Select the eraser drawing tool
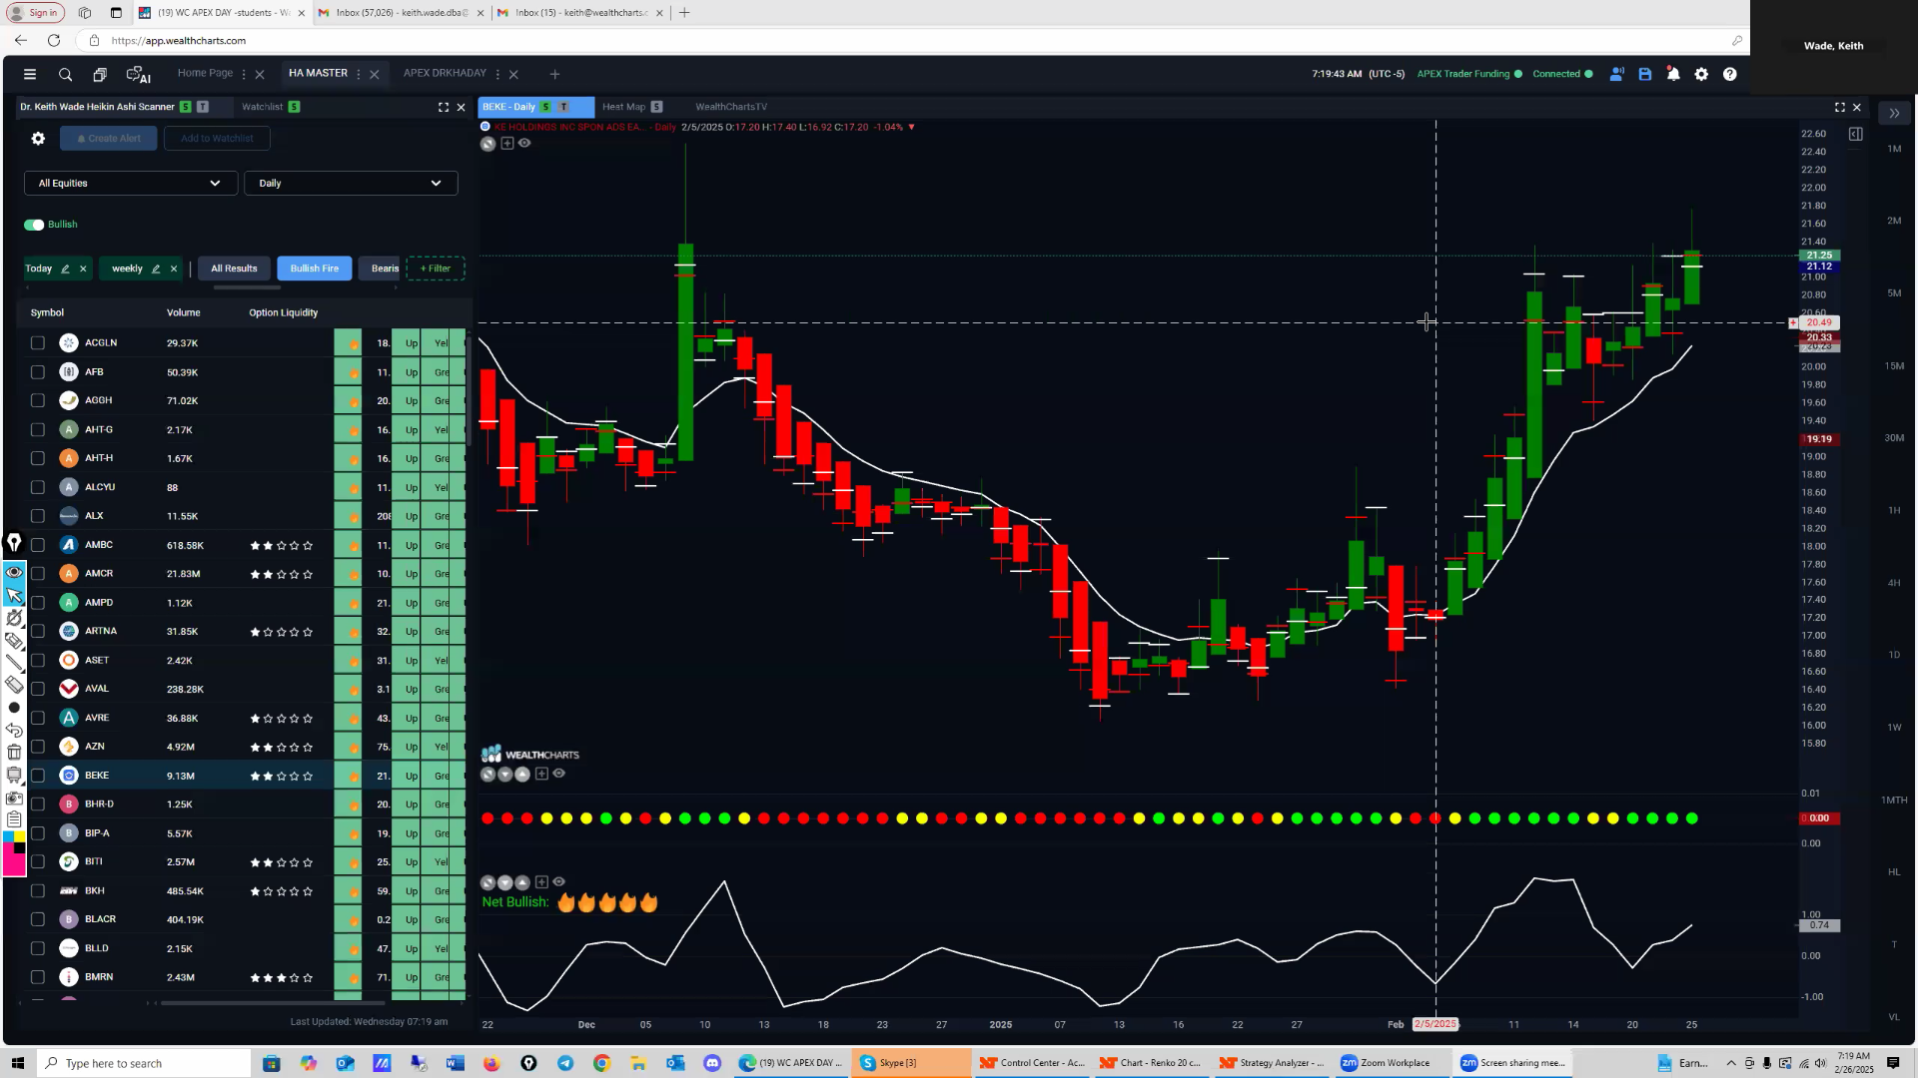Viewport: 1918px width, 1078px height. (x=14, y=685)
